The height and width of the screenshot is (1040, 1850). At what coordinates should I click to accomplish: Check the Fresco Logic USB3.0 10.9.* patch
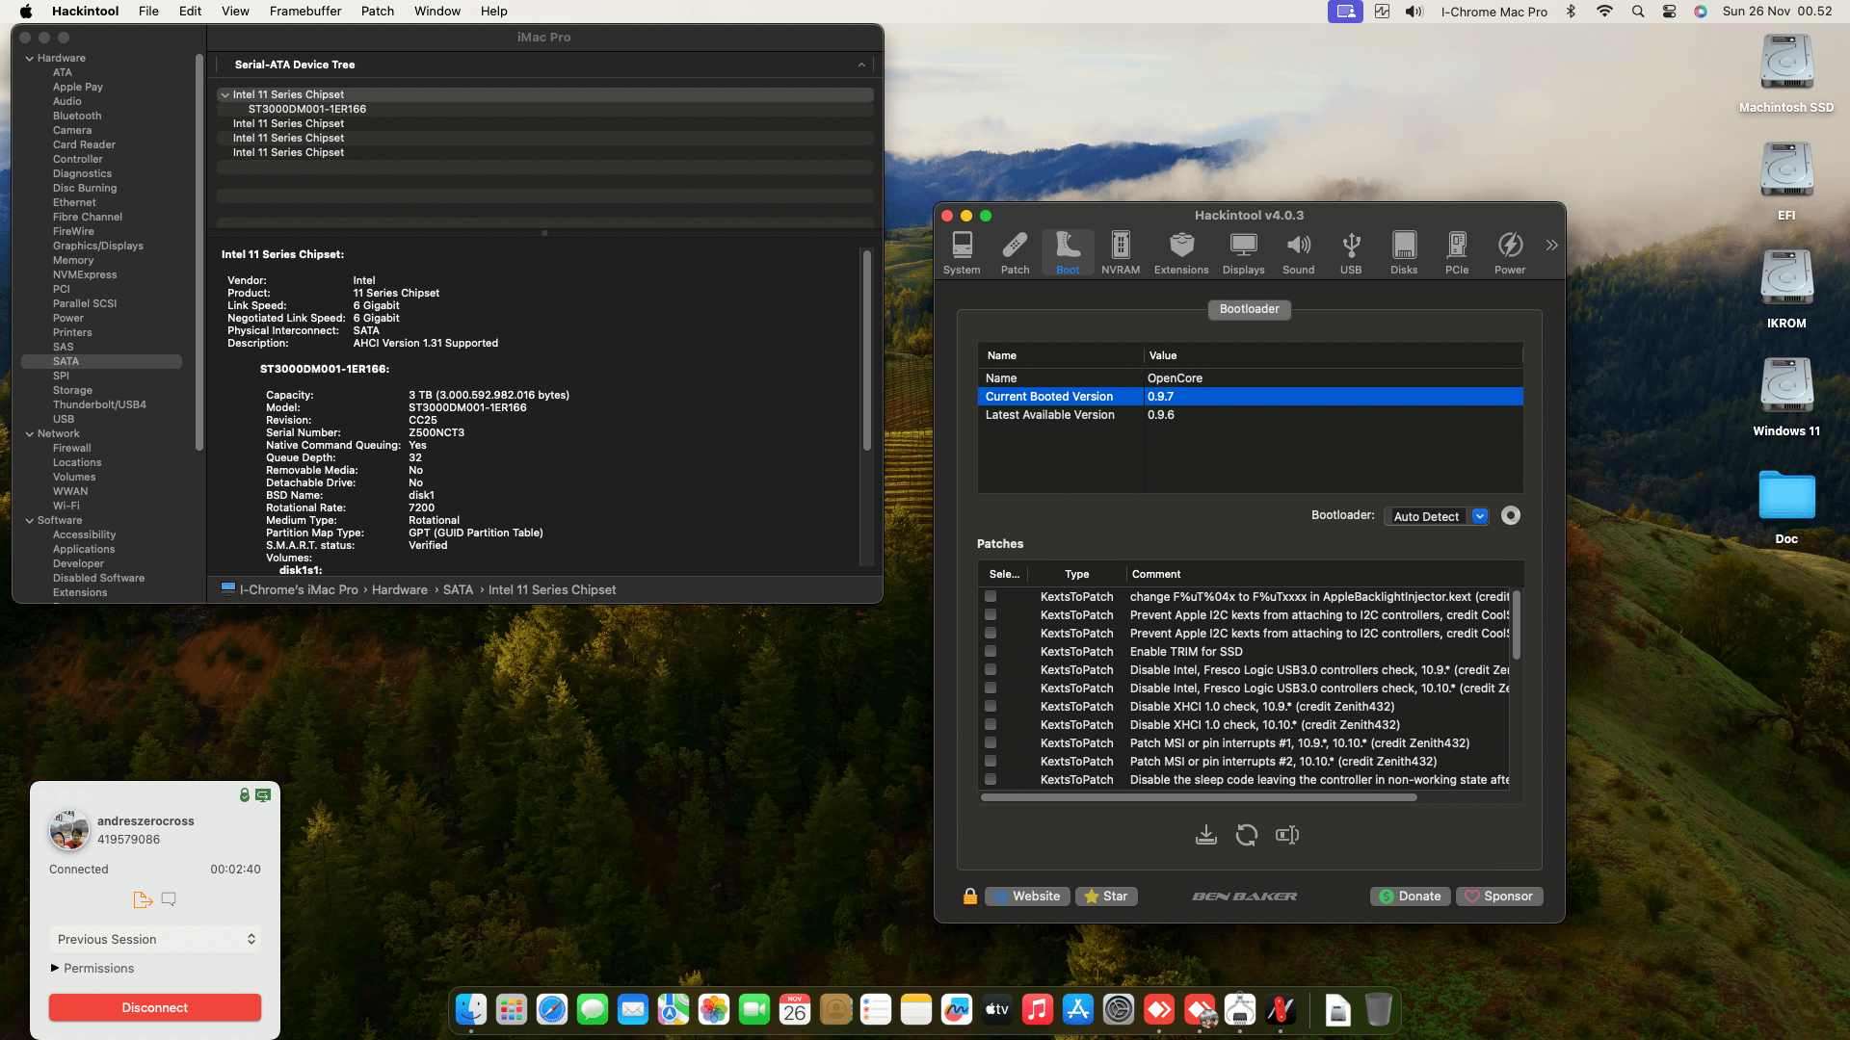pyautogui.click(x=991, y=670)
